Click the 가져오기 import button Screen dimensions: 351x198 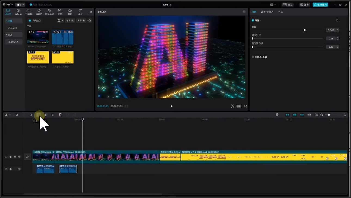click(35, 21)
